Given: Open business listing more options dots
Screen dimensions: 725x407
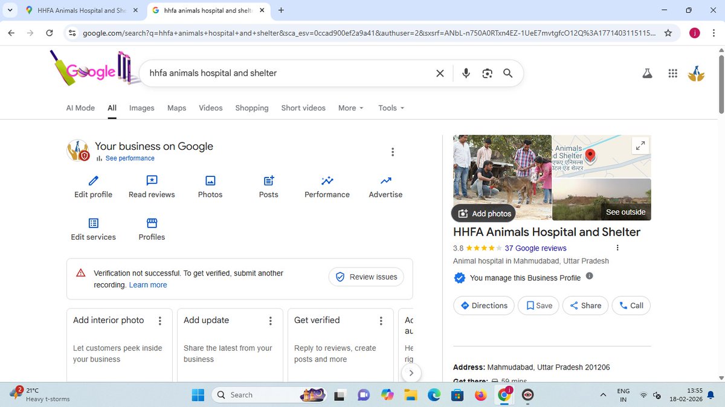Looking at the screenshot, I should pos(617,248).
